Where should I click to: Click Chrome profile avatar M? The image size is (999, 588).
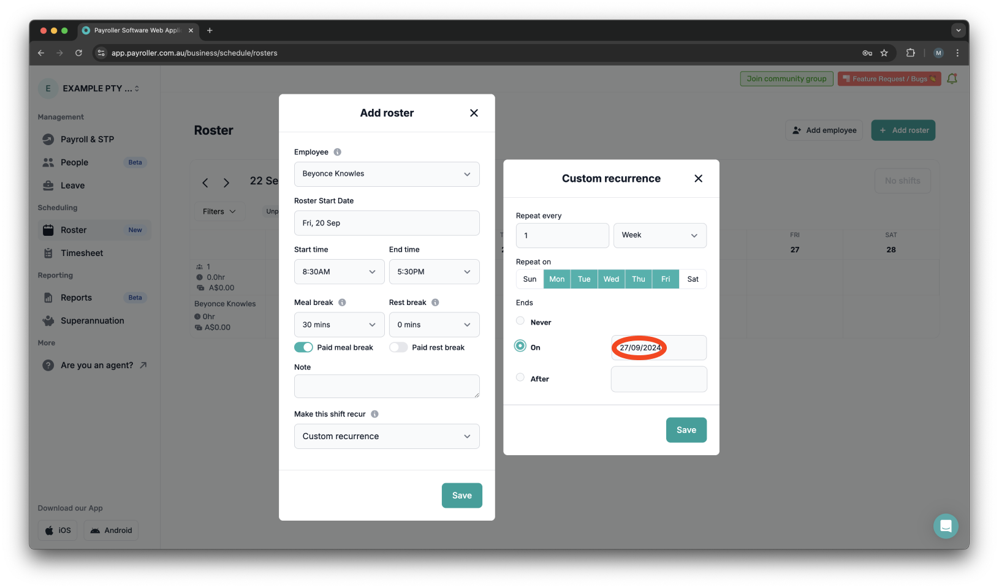(938, 53)
